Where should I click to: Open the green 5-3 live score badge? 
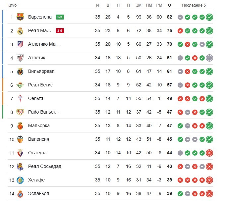60,17
